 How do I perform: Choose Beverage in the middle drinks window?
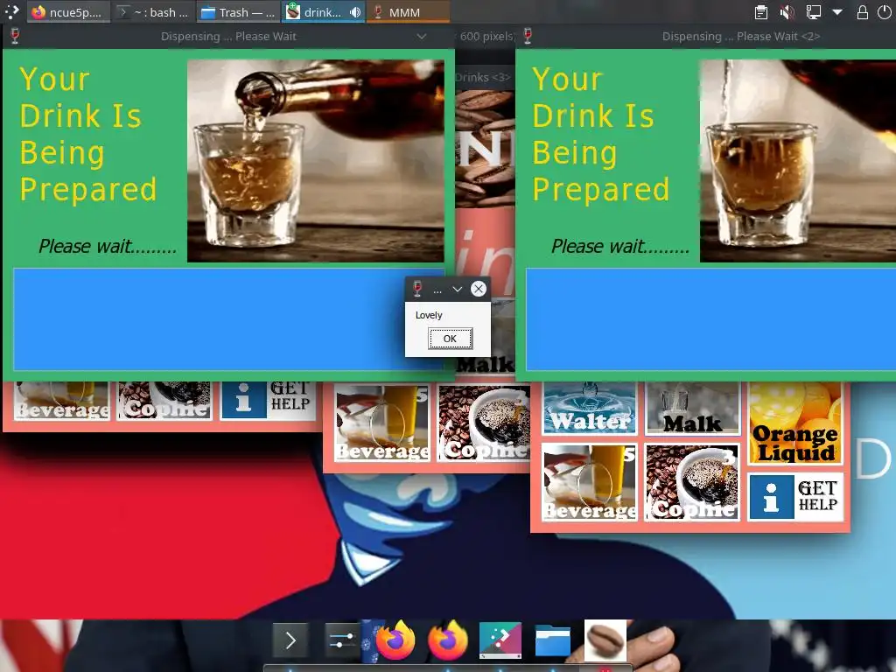point(381,423)
